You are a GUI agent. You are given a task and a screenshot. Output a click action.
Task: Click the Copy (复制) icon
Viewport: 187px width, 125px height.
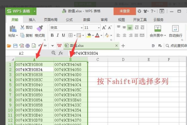click(22, 35)
